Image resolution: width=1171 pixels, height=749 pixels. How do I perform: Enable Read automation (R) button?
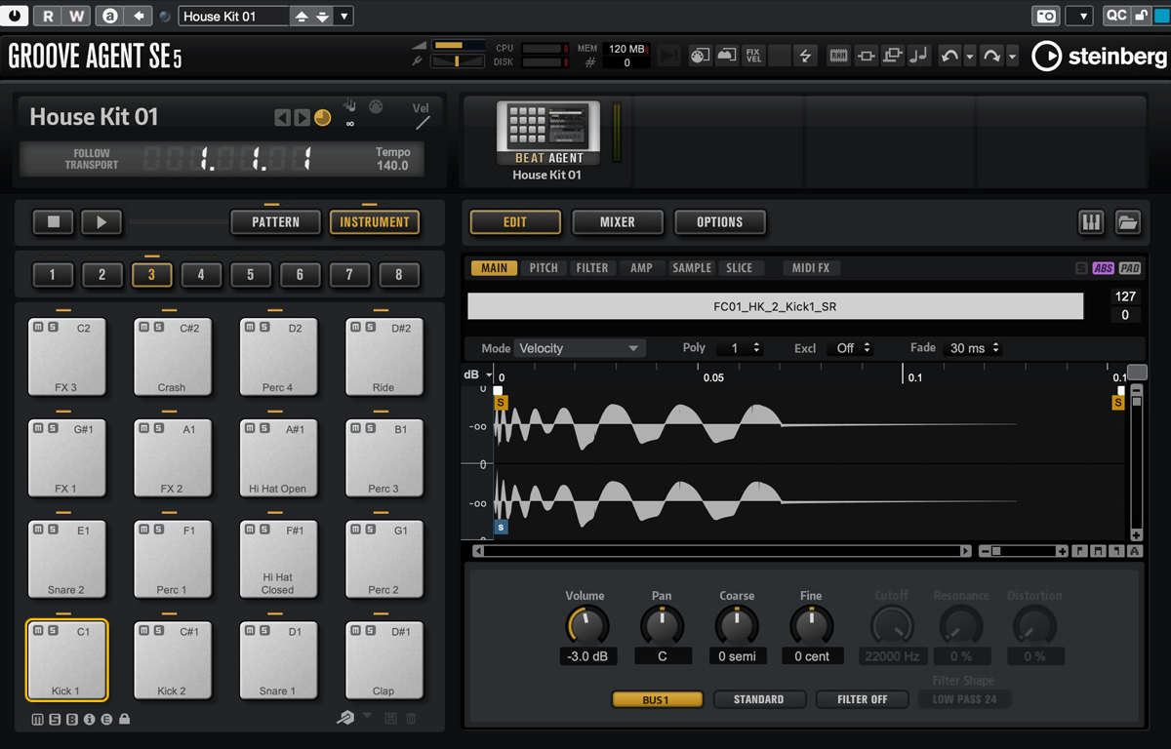tap(48, 16)
